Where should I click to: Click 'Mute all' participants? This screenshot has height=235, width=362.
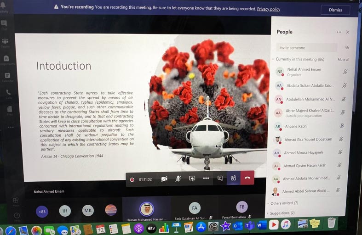[343, 60]
